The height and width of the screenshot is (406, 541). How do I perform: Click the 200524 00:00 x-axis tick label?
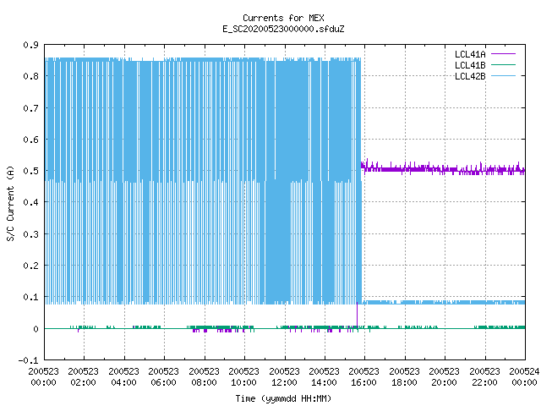tap(524, 376)
